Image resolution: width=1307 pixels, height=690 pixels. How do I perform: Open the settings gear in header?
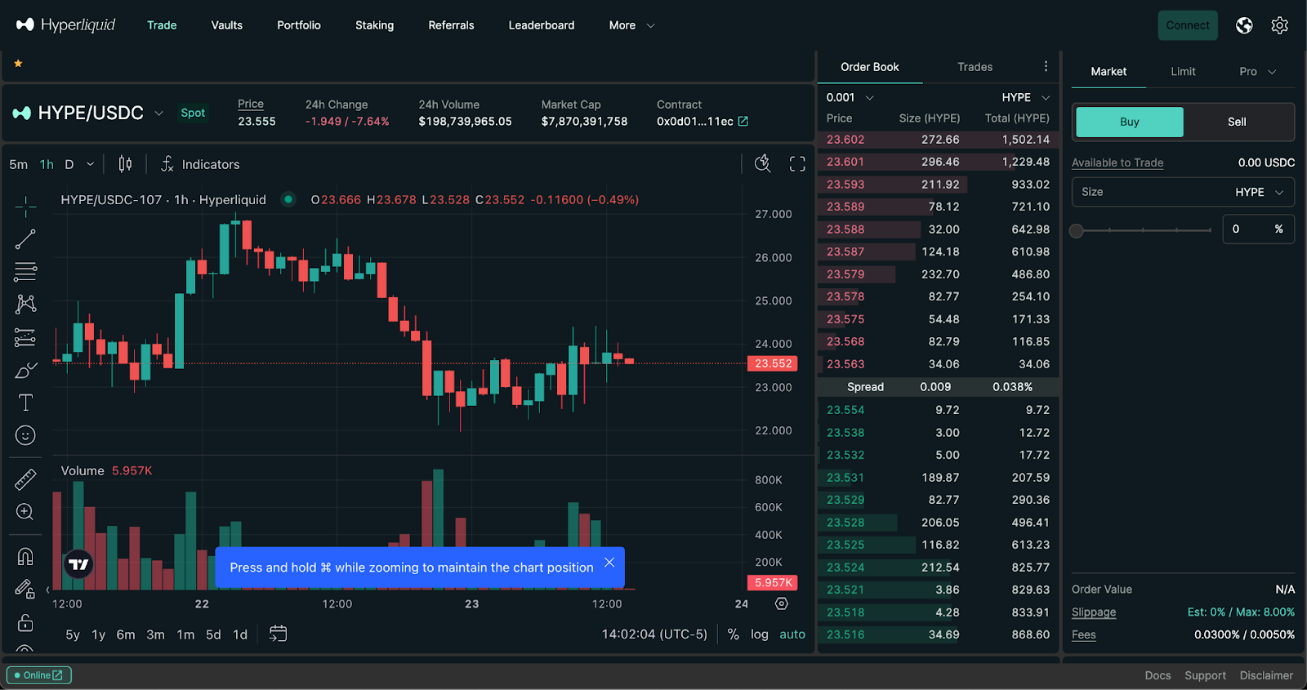1280,25
